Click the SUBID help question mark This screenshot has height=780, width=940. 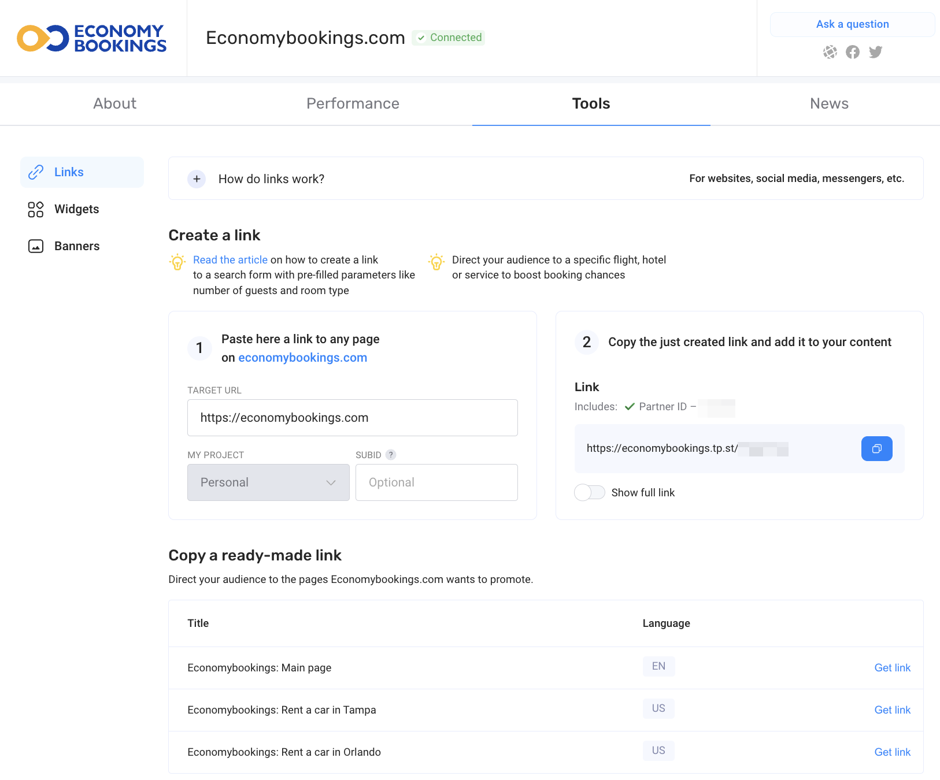[x=391, y=455]
